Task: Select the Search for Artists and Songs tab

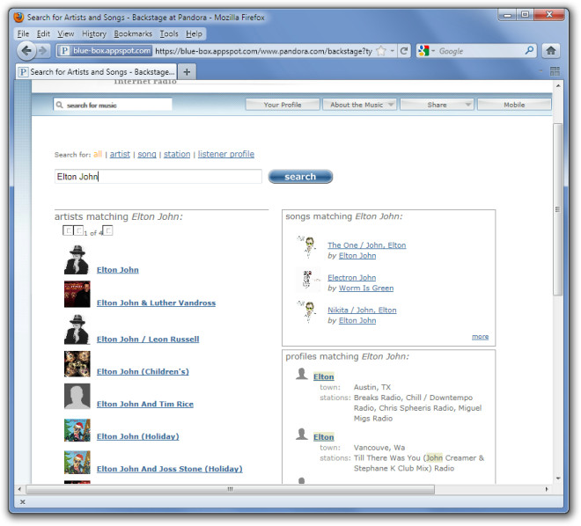Action: [96, 72]
